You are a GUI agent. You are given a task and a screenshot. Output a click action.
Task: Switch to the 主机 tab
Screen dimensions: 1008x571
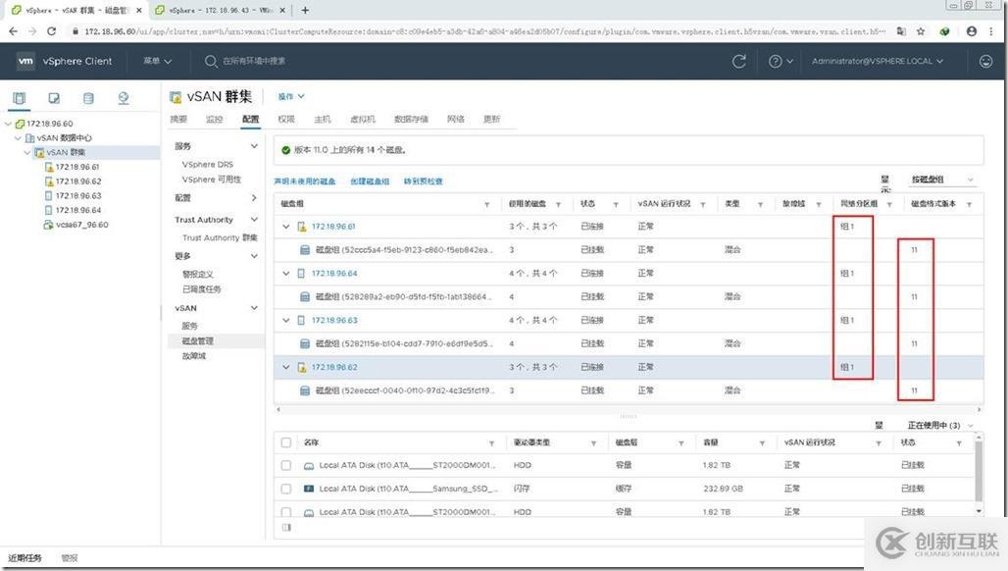322,119
